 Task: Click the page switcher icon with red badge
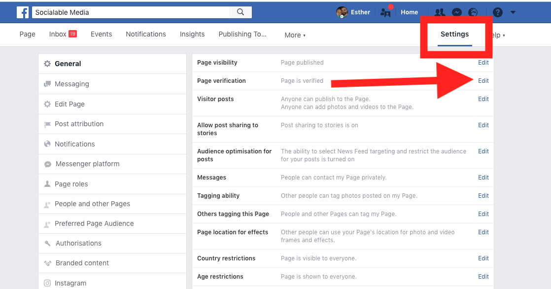click(385, 12)
